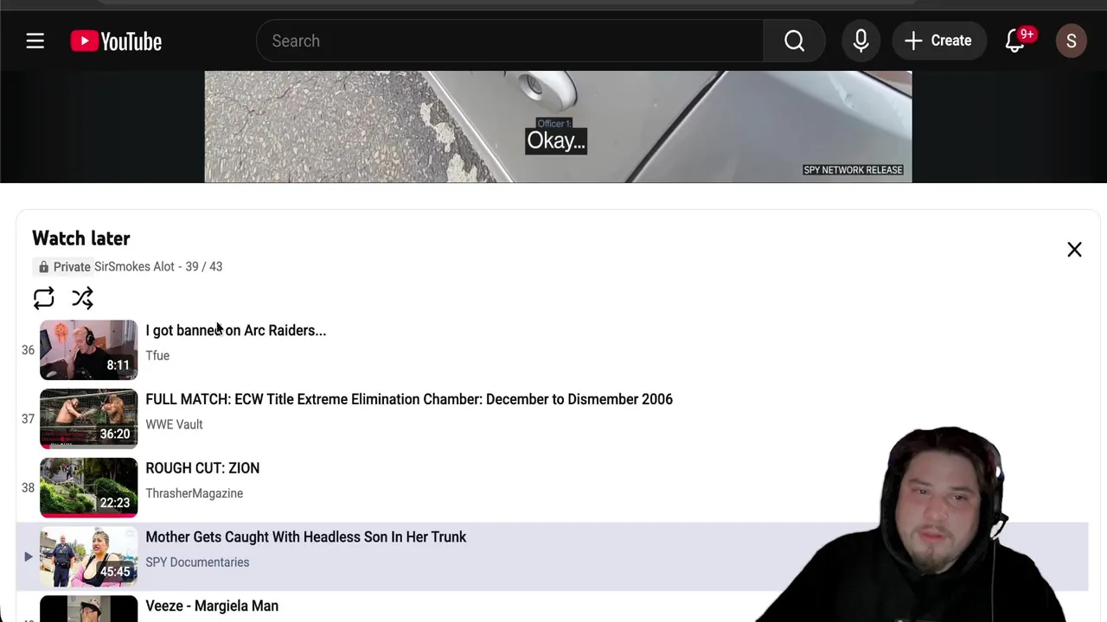Open account avatar menu

tap(1071, 41)
